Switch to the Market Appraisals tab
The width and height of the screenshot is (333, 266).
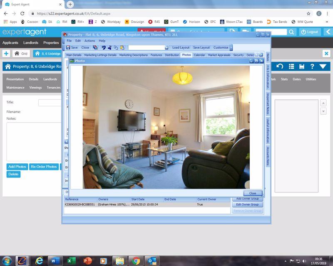pos(219,55)
